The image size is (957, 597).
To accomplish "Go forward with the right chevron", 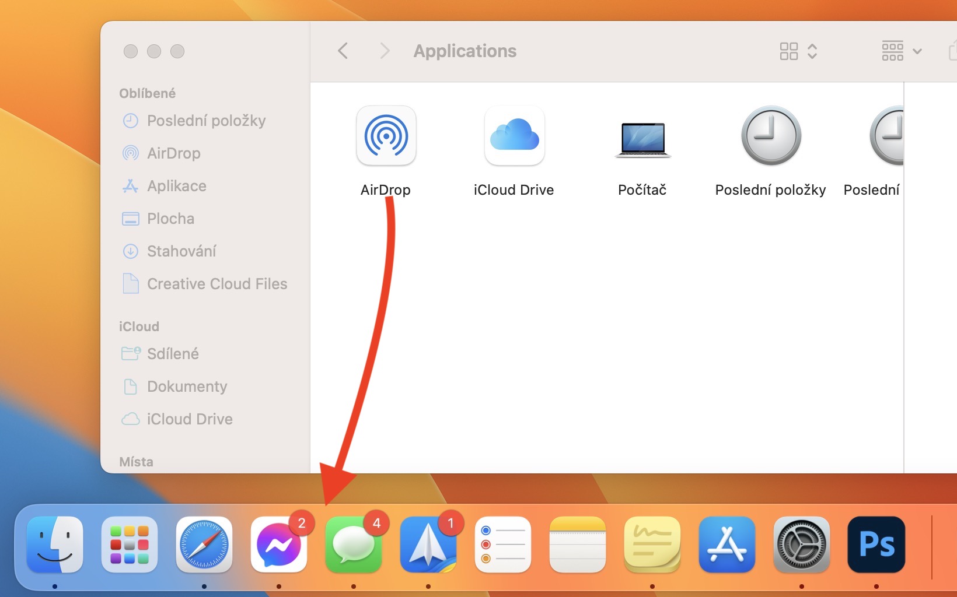I will [384, 51].
